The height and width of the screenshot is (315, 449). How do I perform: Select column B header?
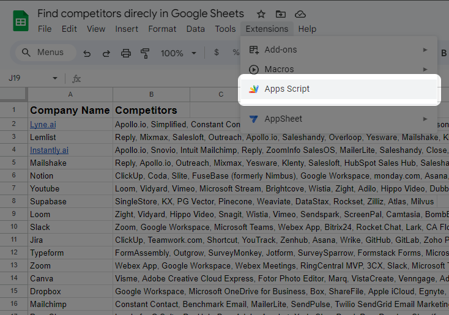point(152,94)
